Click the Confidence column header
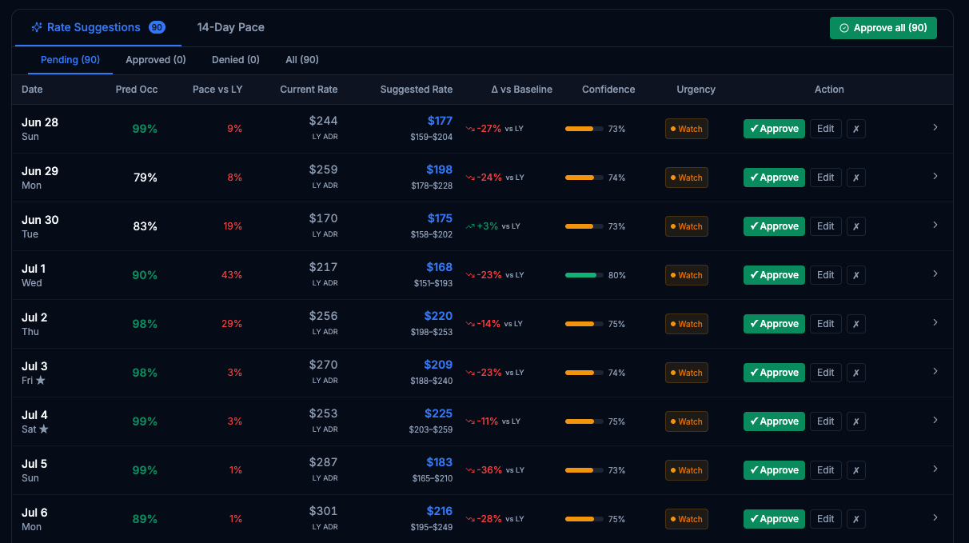Viewport: 969px width, 543px height. click(608, 90)
